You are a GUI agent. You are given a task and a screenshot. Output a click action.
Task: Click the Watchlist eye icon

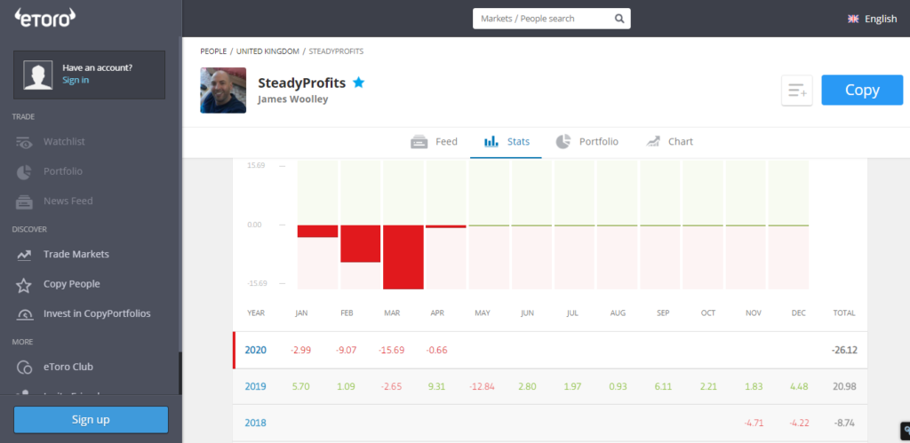[24, 142]
